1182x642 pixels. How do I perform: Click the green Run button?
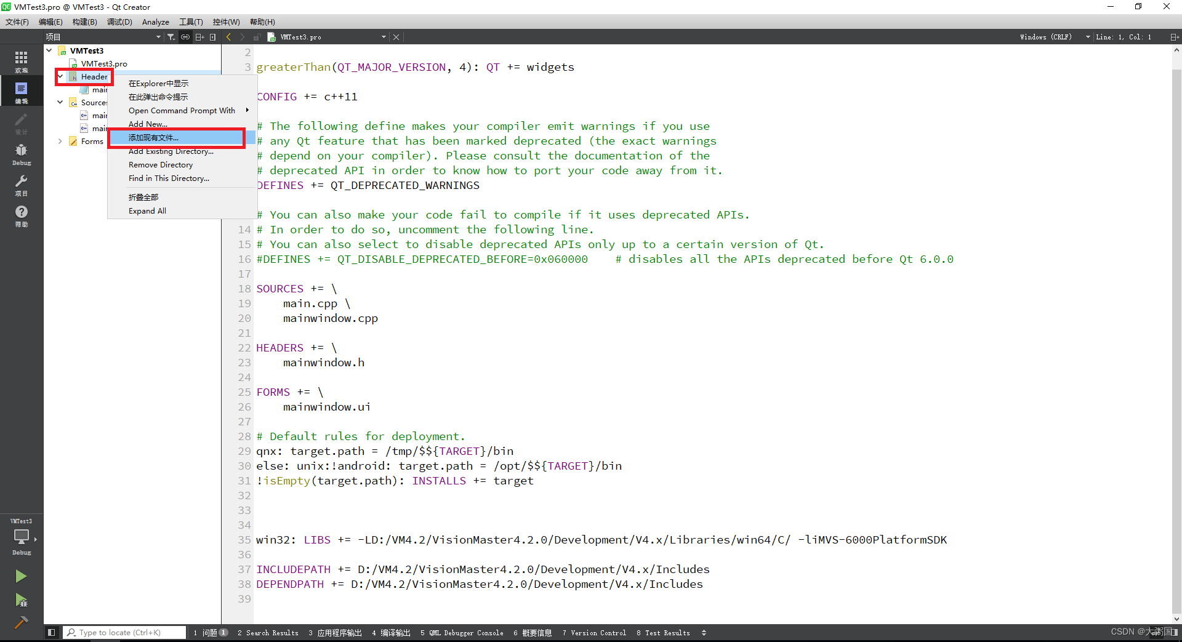click(x=21, y=576)
